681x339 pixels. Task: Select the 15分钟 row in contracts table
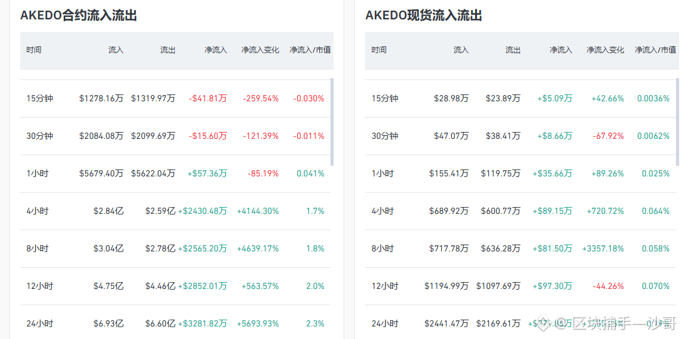(x=175, y=99)
